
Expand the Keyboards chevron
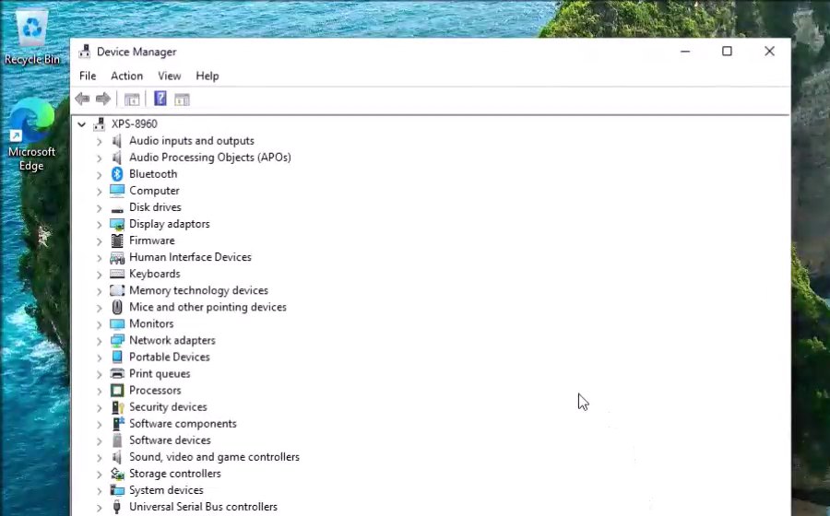click(x=99, y=275)
